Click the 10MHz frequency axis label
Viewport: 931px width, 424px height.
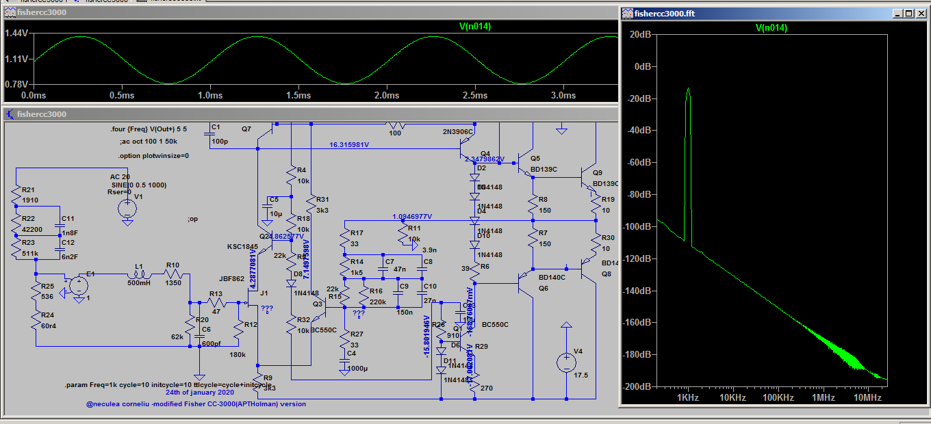coord(867,397)
